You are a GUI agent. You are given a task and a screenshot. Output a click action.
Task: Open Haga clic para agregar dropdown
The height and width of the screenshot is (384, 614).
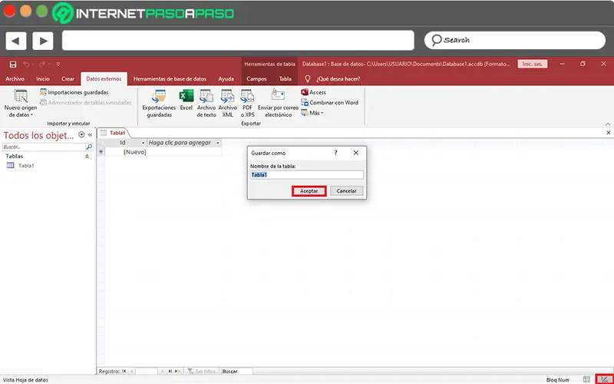[218, 143]
